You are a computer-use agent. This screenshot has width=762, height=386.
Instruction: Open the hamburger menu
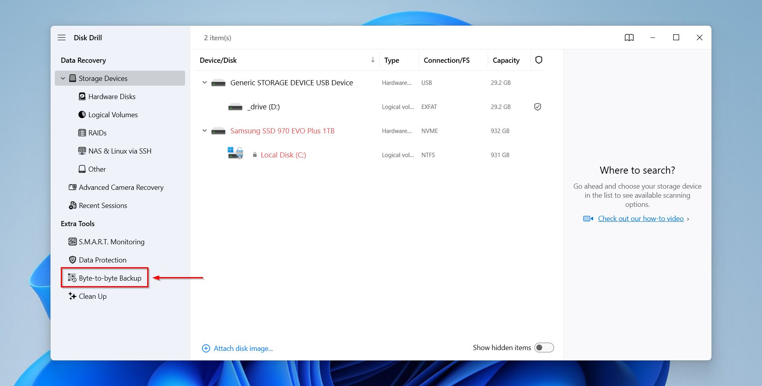pos(62,37)
